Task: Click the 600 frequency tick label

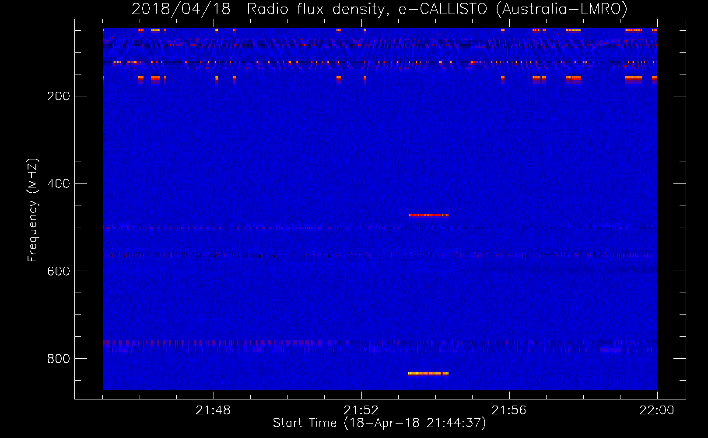Action: (59, 271)
